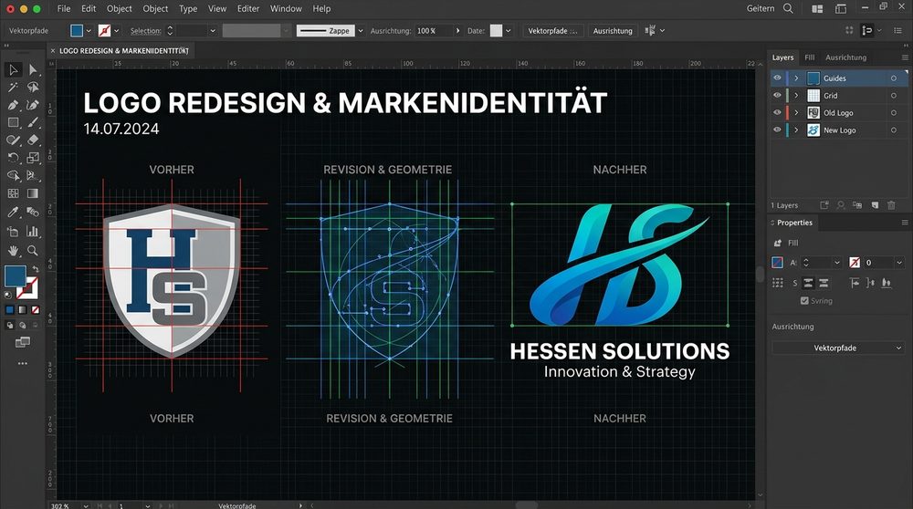
Task: Choose the Column Graph tool
Action: (33, 232)
